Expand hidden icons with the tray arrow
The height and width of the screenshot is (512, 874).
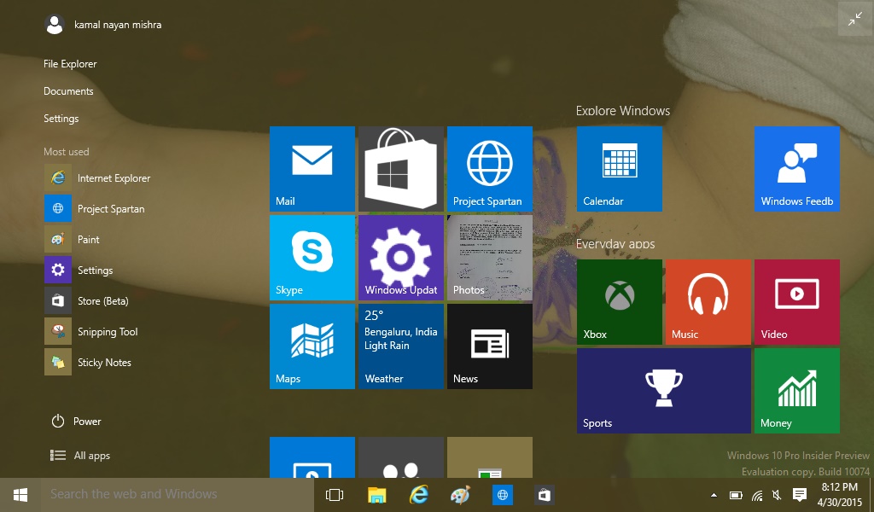pyautogui.click(x=714, y=494)
